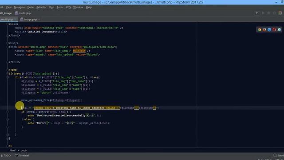Collapse the <?php block fold marker
284x160 pixels.
point(8,70)
